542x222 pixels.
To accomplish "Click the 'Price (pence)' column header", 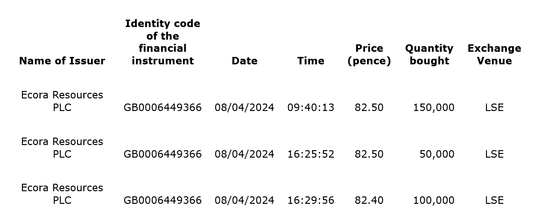I will click(x=369, y=55).
